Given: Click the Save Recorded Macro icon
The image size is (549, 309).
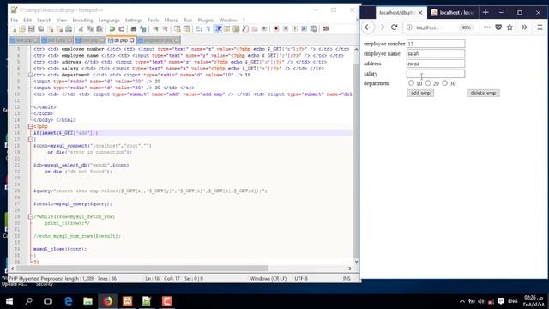Looking at the screenshot, I should coord(313,28).
